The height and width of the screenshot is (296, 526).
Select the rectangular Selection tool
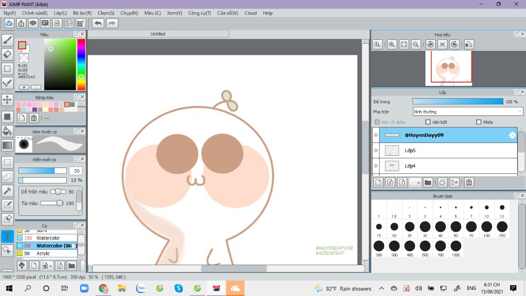point(7,162)
